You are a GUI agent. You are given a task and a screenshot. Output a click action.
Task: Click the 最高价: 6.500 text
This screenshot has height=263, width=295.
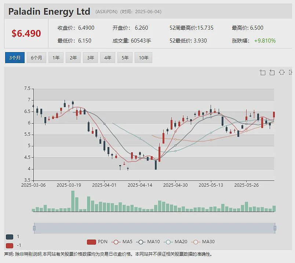(x=247, y=28)
